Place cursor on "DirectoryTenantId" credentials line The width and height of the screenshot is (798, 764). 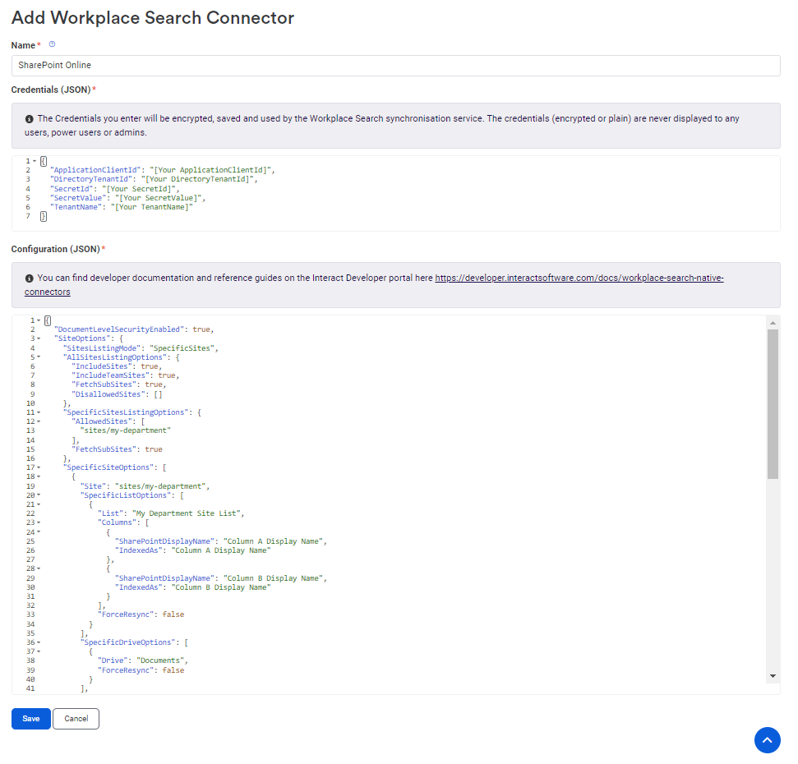pyautogui.click(x=154, y=180)
